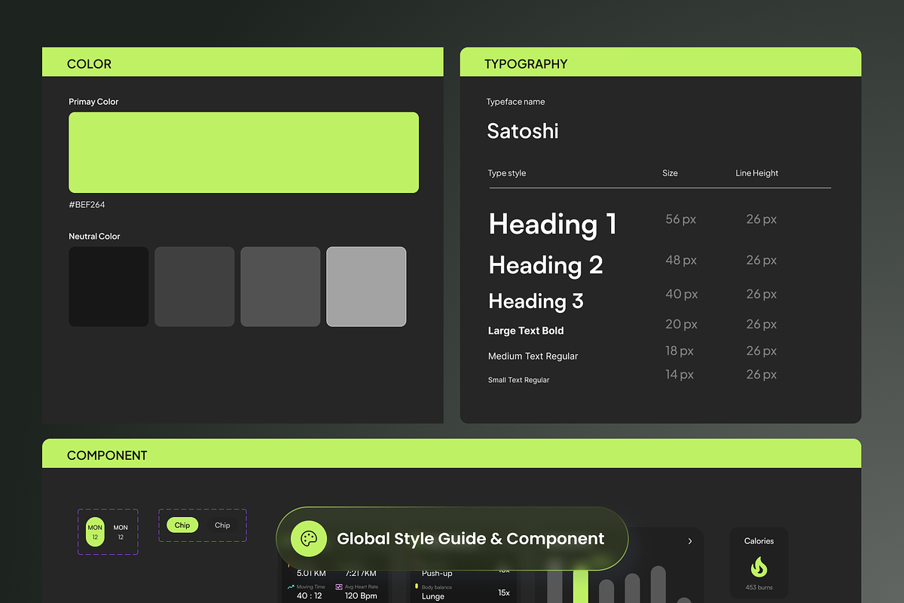Click the Calories card title

759,541
